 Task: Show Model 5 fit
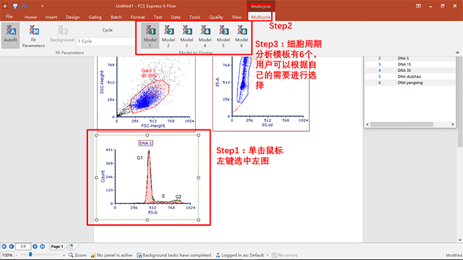tap(224, 36)
